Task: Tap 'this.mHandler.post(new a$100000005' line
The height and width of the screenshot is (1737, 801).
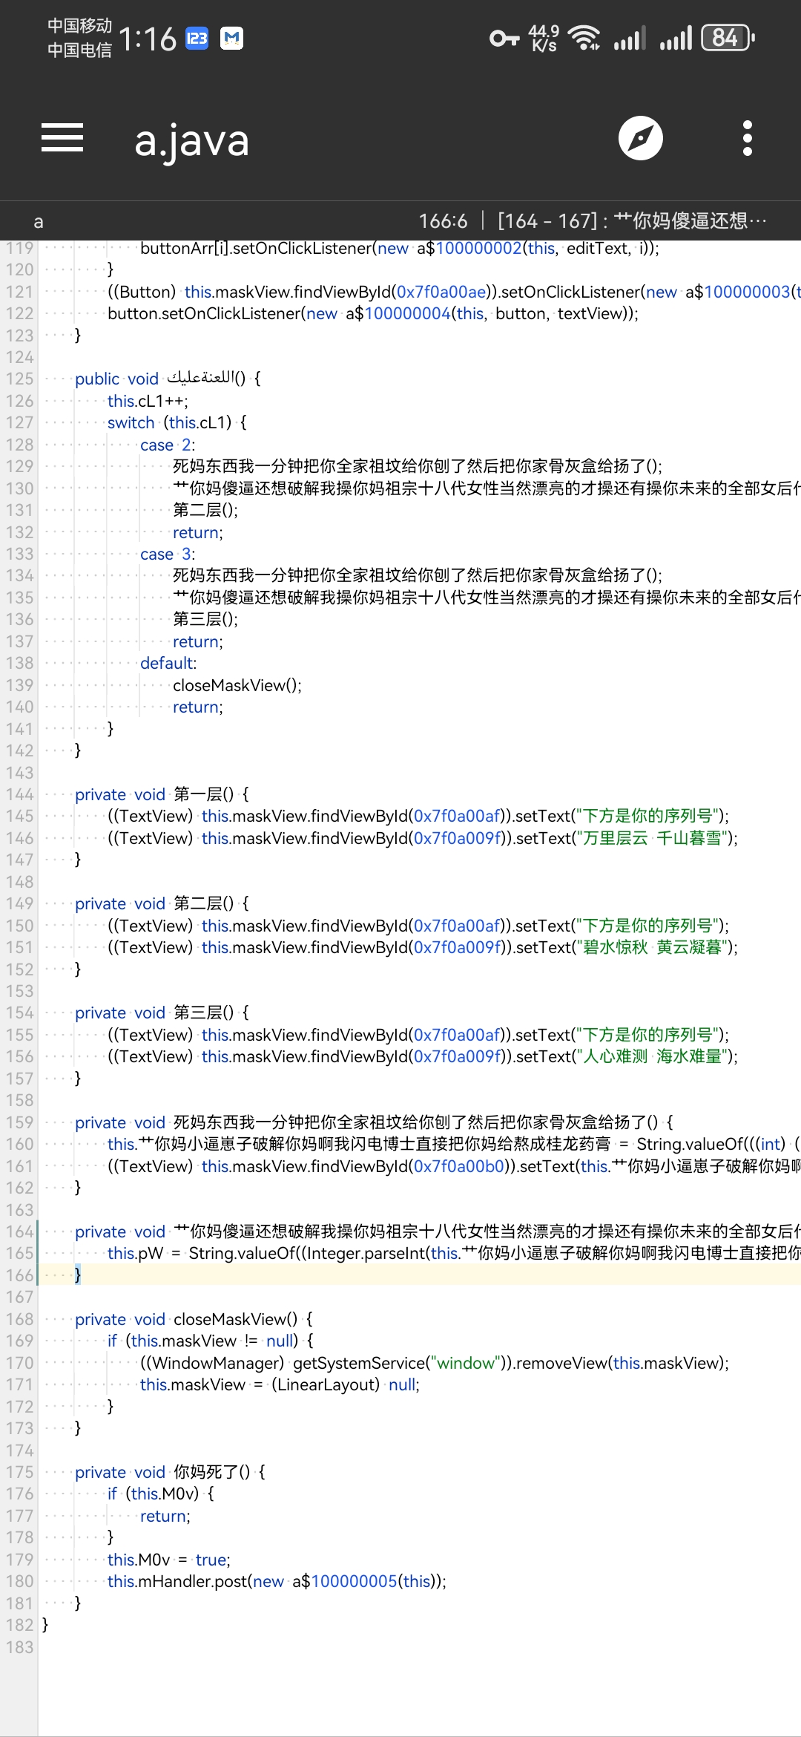Action: 277,1581
